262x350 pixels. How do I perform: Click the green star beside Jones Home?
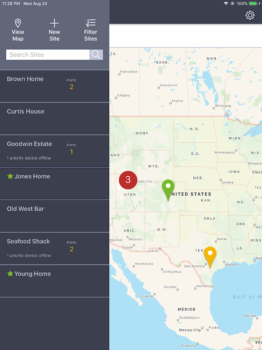10,176
